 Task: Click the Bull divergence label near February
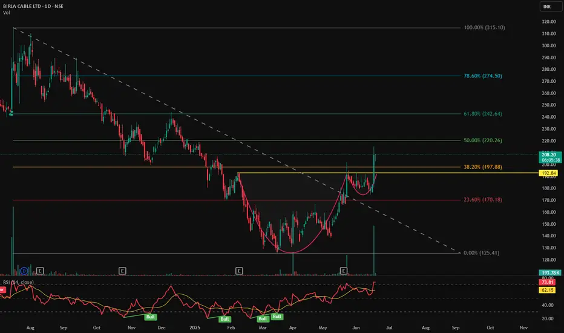(x=225, y=319)
